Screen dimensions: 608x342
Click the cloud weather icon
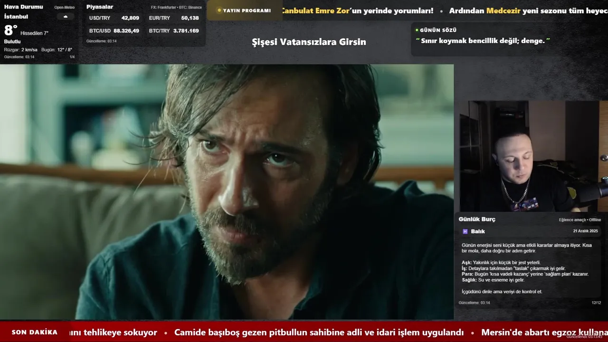tap(66, 17)
